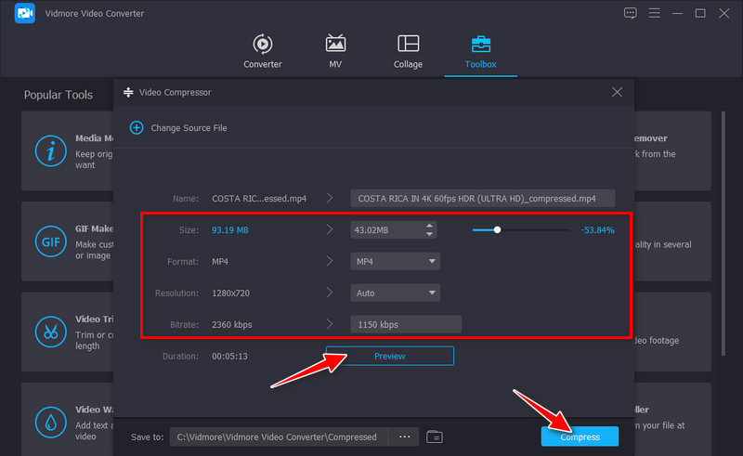Switch to the Converter tab

pos(263,51)
